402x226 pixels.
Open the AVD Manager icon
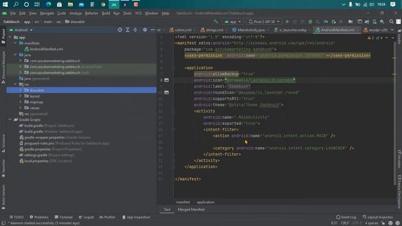click(x=374, y=22)
